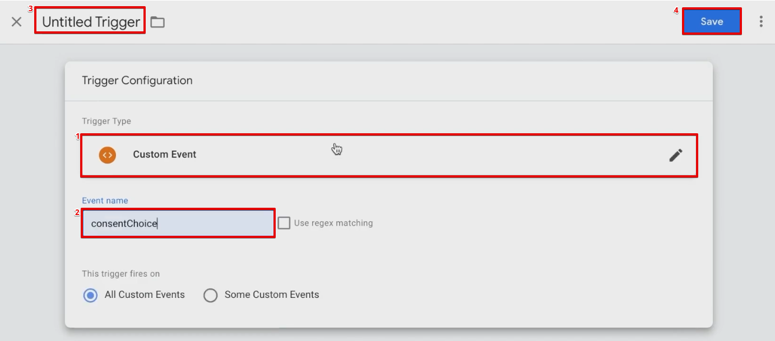Enable Use regex matching checkbox
Image resolution: width=775 pixels, height=341 pixels.
point(284,223)
